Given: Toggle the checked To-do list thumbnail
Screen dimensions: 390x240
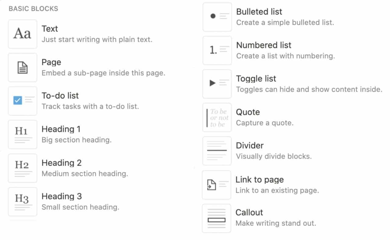Looking at the screenshot, I should 23,101.
